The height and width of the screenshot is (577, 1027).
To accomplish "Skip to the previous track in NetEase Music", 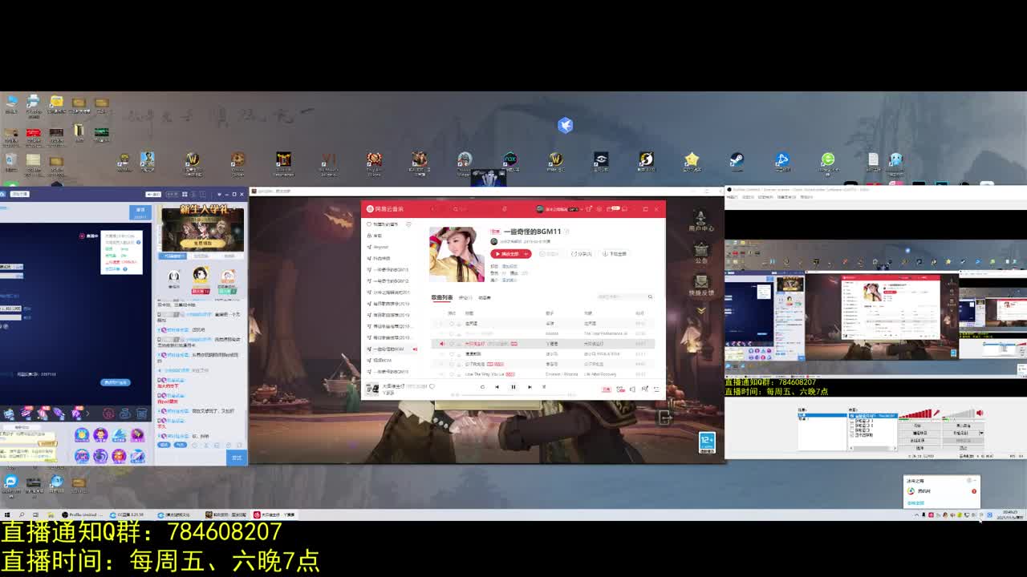I will click(x=497, y=387).
